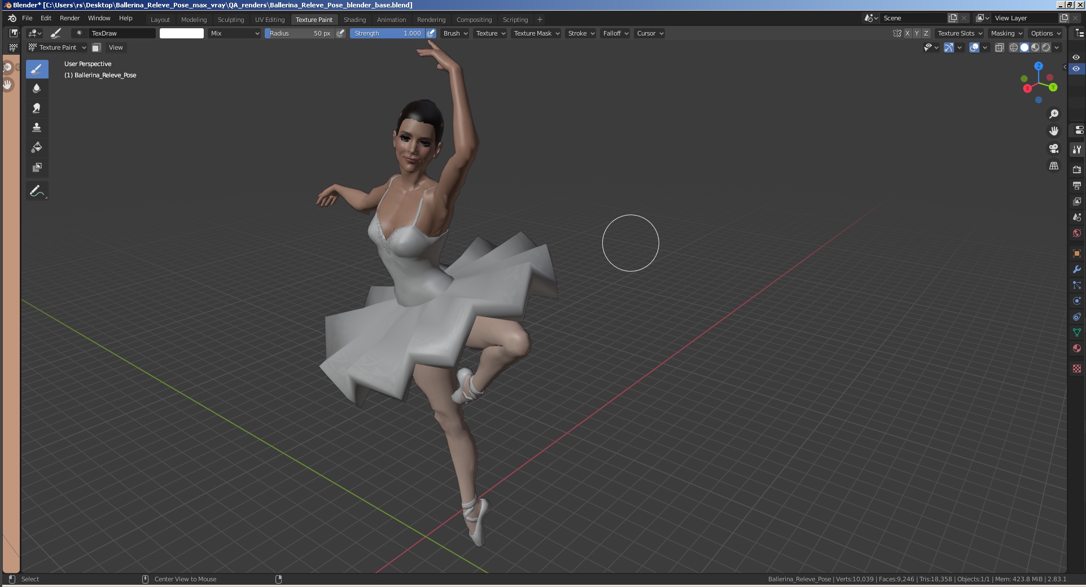
Task: Toggle Y axis symmetry
Action: point(917,33)
